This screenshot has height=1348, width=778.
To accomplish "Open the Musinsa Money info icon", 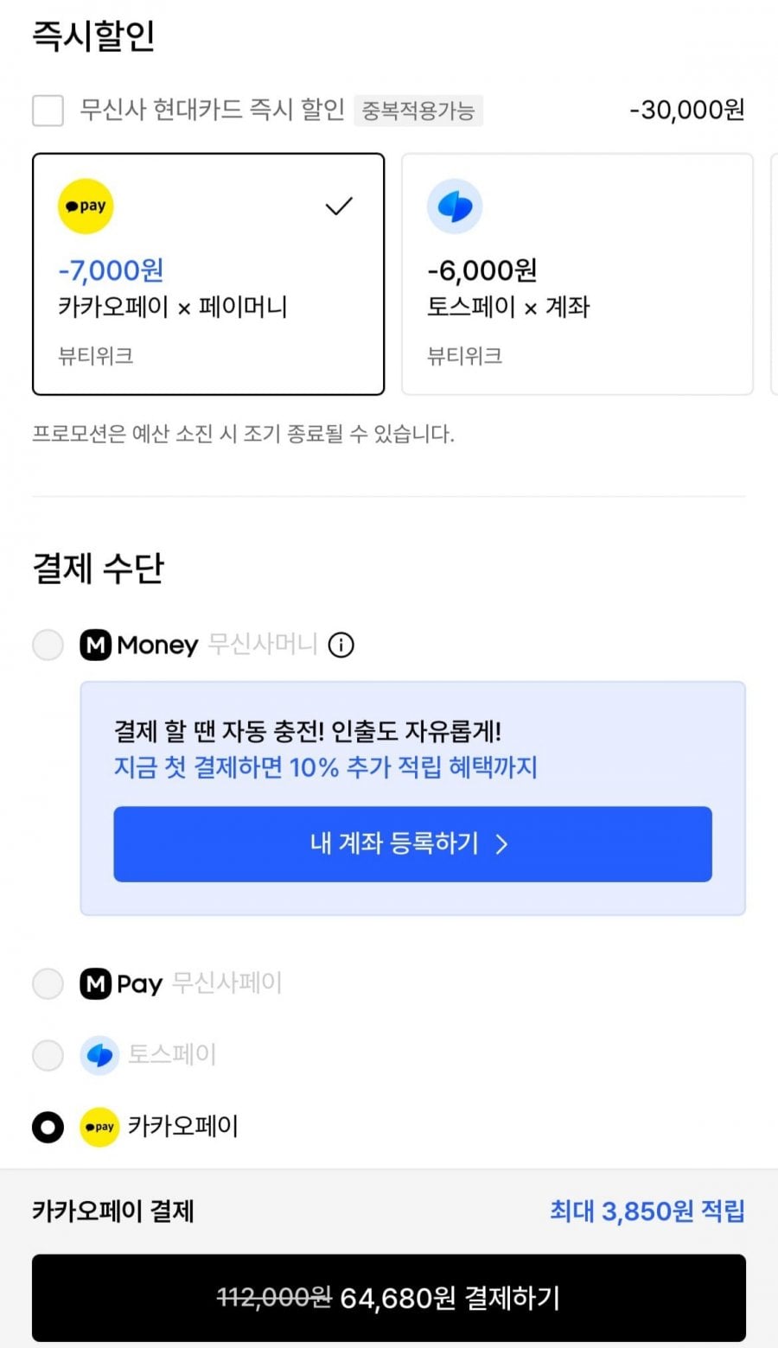I will pos(341,645).
